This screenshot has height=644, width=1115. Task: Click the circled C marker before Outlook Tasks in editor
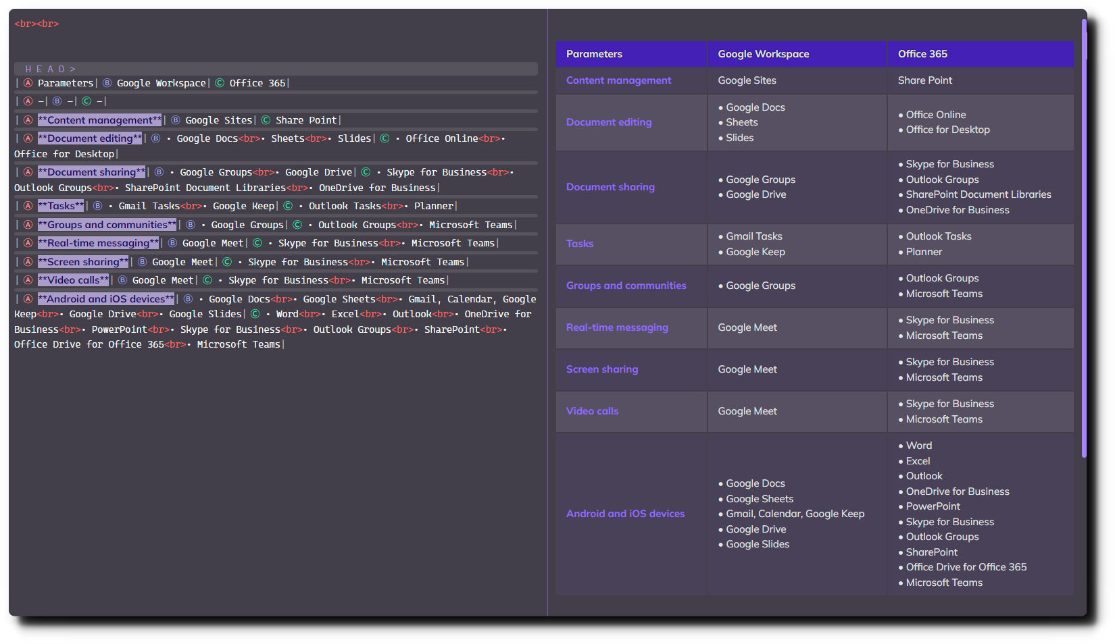click(x=288, y=206)
